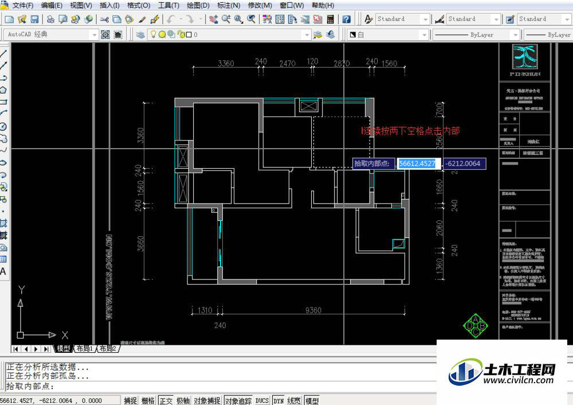Toggle layer 0 lock icon
The height and width of the screenshot is (405, 573).
[x=180, y=34]
